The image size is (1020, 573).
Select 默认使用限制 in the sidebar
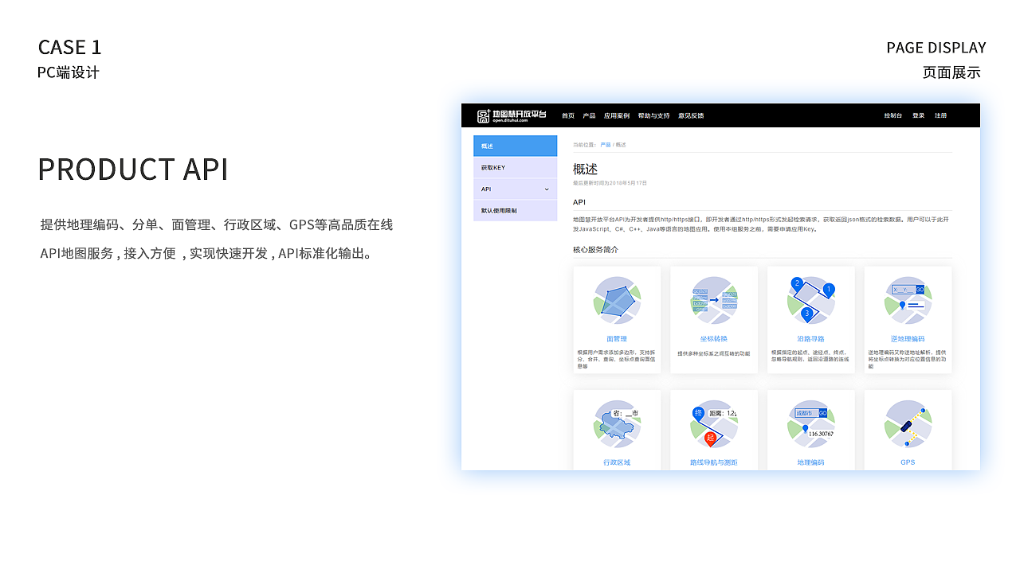515,211
